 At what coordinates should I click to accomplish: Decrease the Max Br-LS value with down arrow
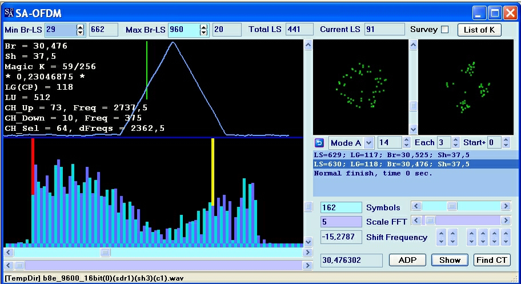click(x=204, y=33)
